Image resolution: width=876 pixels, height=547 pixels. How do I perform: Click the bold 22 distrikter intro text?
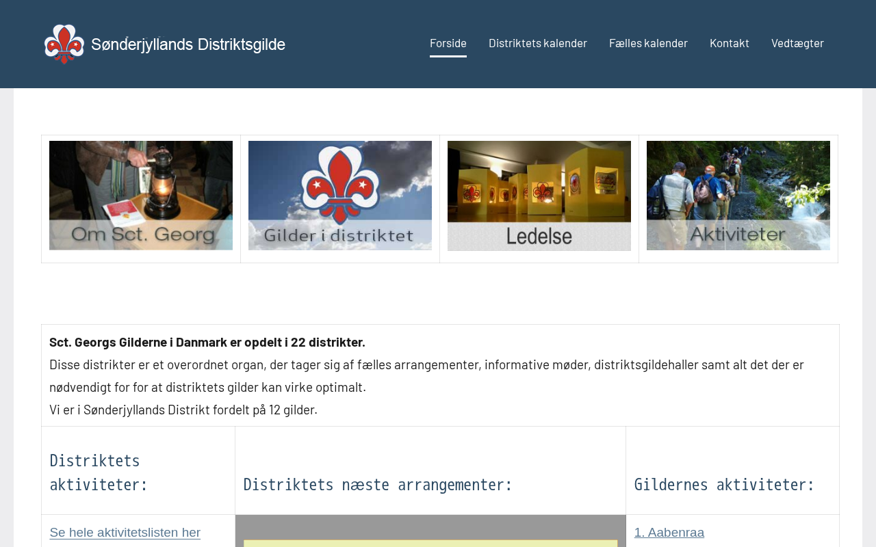(x=207, y=342)
